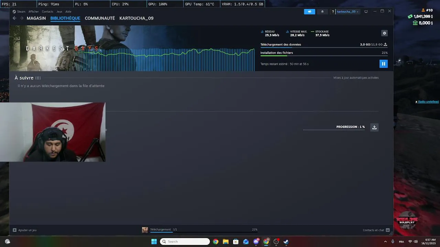This screenshot has height=247, width=440.
Task: Click the PROGRESSION 1 % progress bar
Action: click(x=334, y=130)
